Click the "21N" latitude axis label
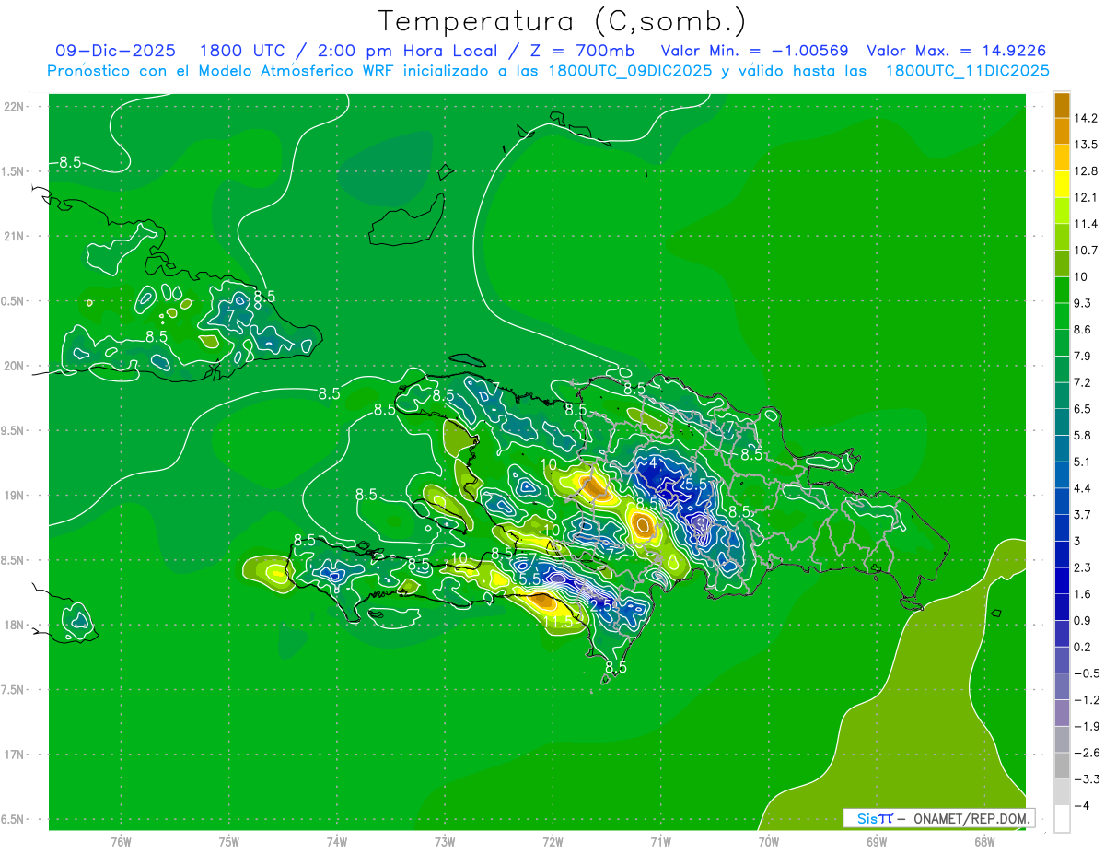1105x854 pixels. tap(14, 236)
